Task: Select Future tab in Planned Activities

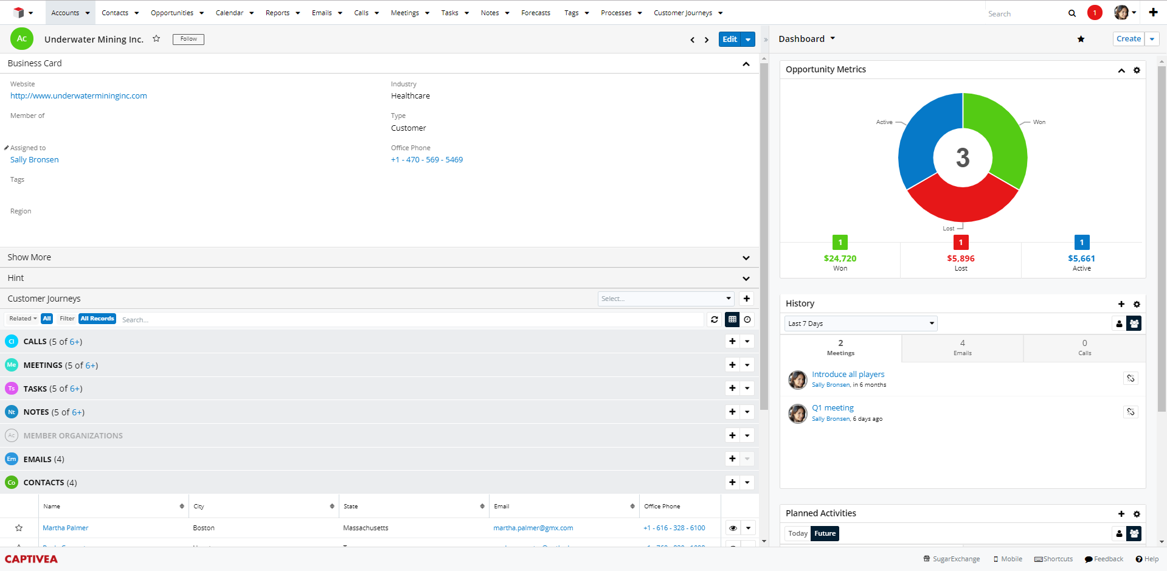Action: (x=825, y=533)
